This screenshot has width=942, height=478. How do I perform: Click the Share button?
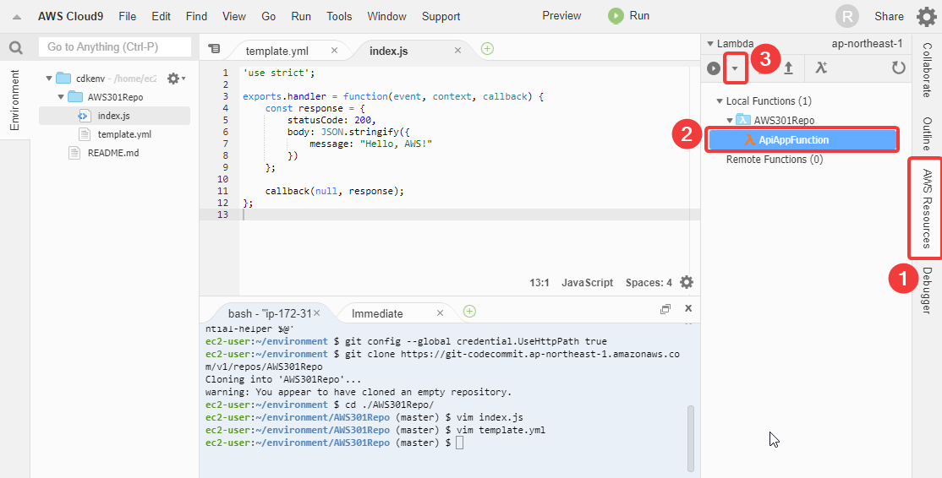(x=889, y=17)
